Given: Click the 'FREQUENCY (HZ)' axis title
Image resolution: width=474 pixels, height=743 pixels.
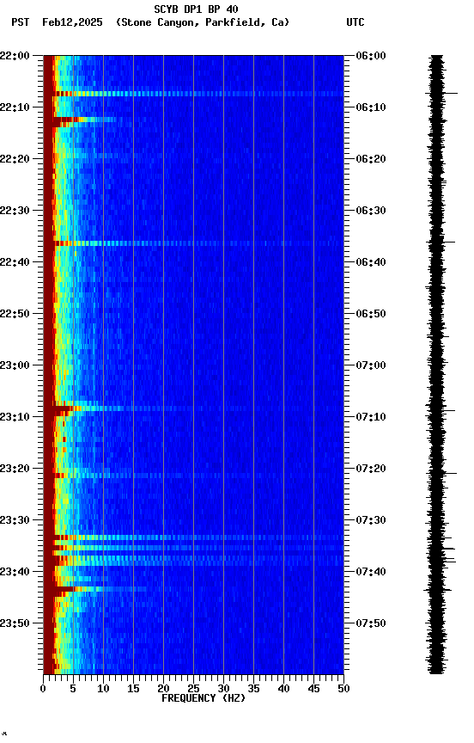Looking at the screenshot, I should tap(204, 698).
